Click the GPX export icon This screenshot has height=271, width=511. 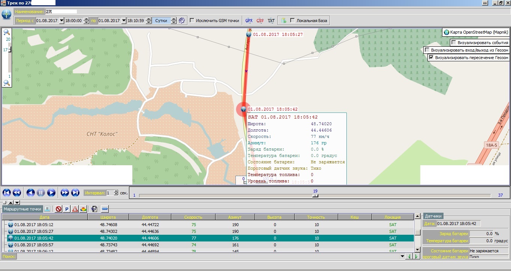[249, 21]
